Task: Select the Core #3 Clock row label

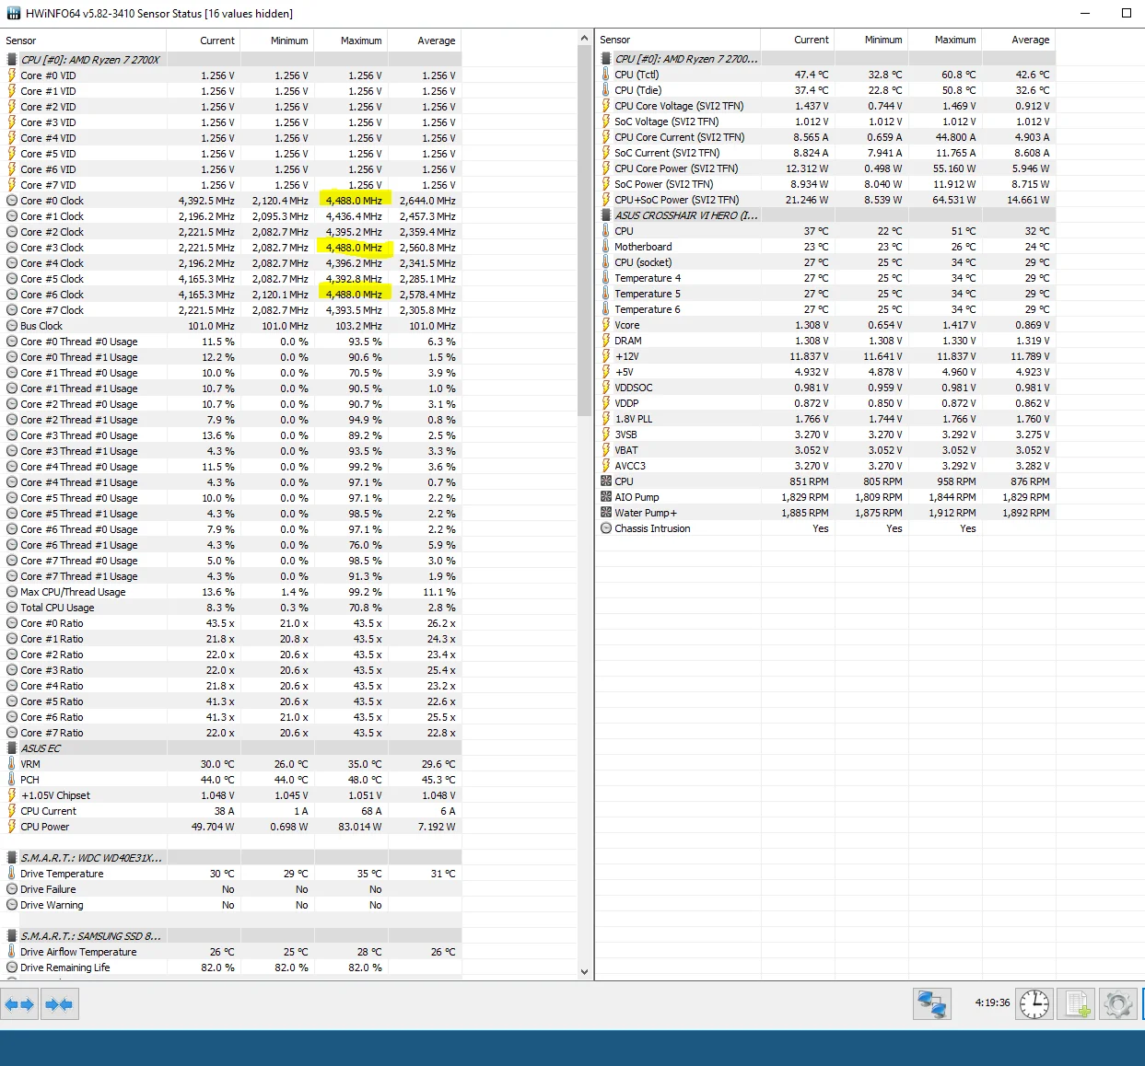Action: [x=52, y=248]
